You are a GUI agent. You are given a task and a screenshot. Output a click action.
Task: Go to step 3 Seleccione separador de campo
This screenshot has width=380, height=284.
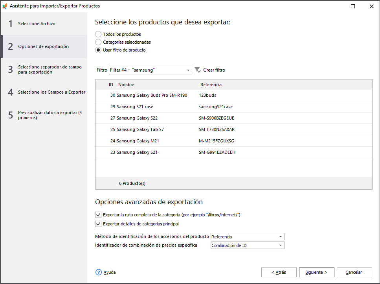[x=44, y=69]
